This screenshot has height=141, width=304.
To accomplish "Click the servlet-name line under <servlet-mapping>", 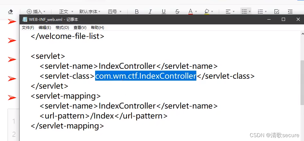I will pos(129,106).
